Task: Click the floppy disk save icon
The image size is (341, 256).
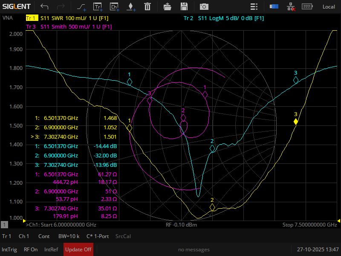Action: 184,6
